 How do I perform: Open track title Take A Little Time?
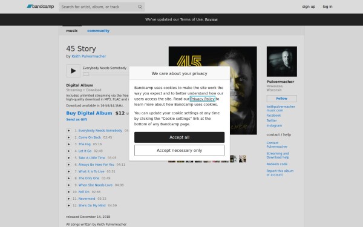(92, 158)
